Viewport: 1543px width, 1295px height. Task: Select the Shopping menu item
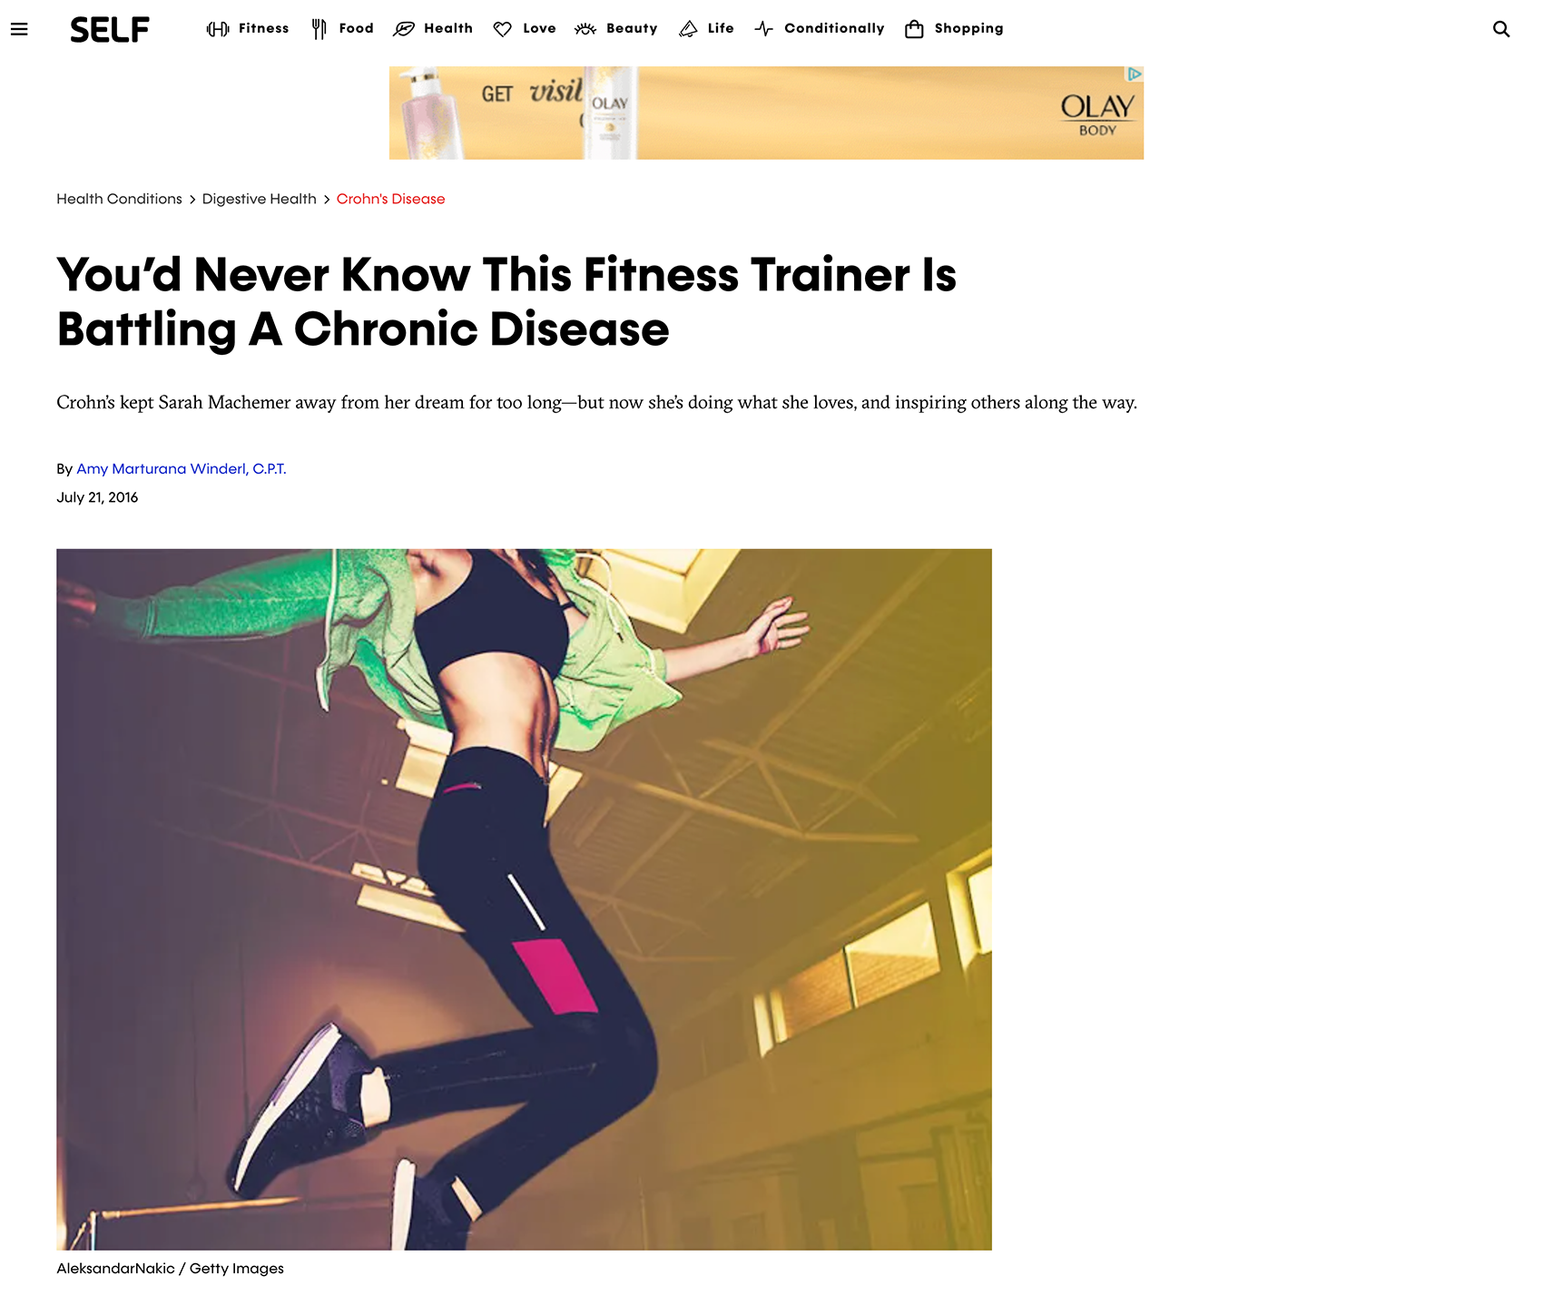969,28
